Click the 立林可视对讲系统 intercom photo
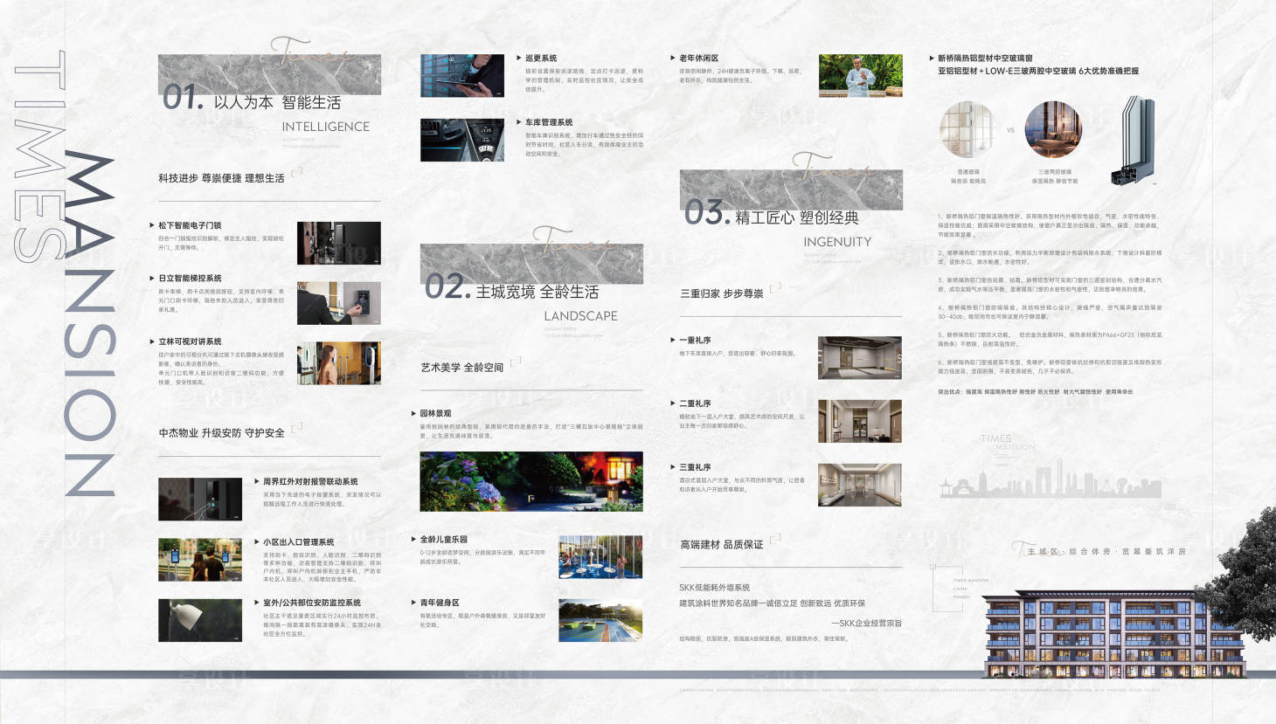1276x724 pixels. 339,363
